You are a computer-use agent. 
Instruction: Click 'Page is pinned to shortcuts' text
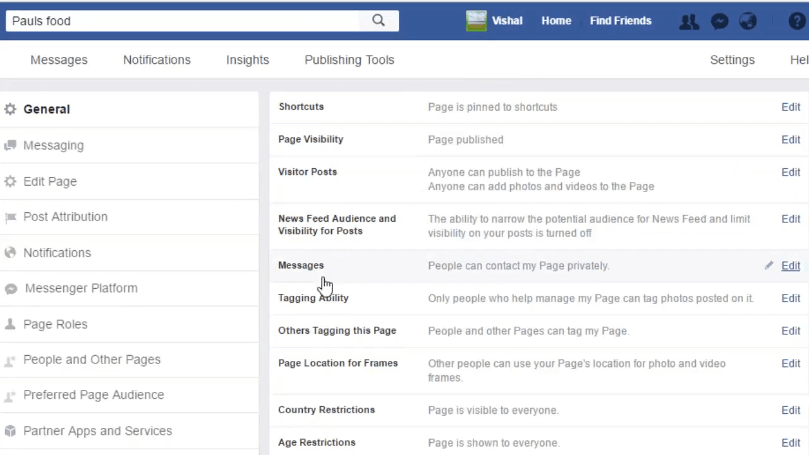492,107
